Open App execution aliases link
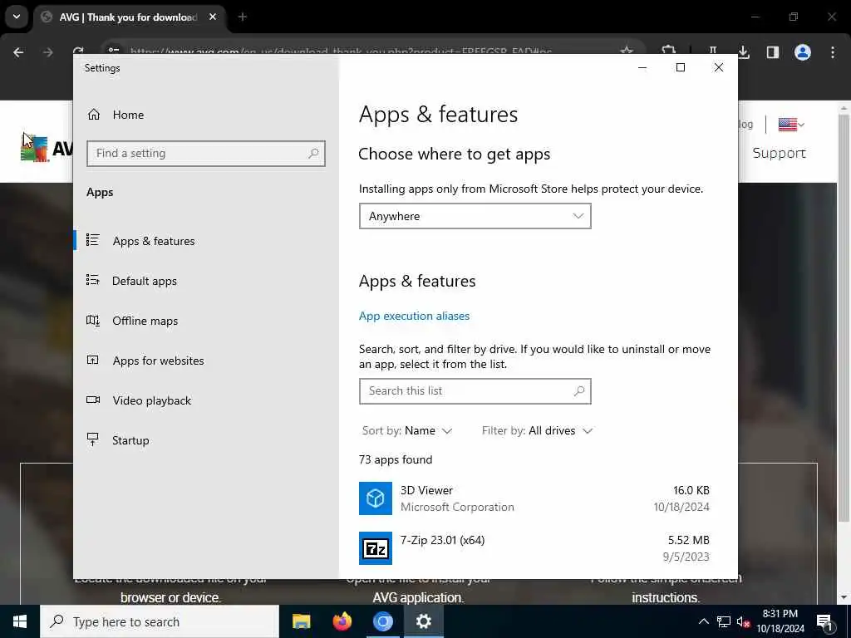The image size is (851, 638). (x=414, y=316)
